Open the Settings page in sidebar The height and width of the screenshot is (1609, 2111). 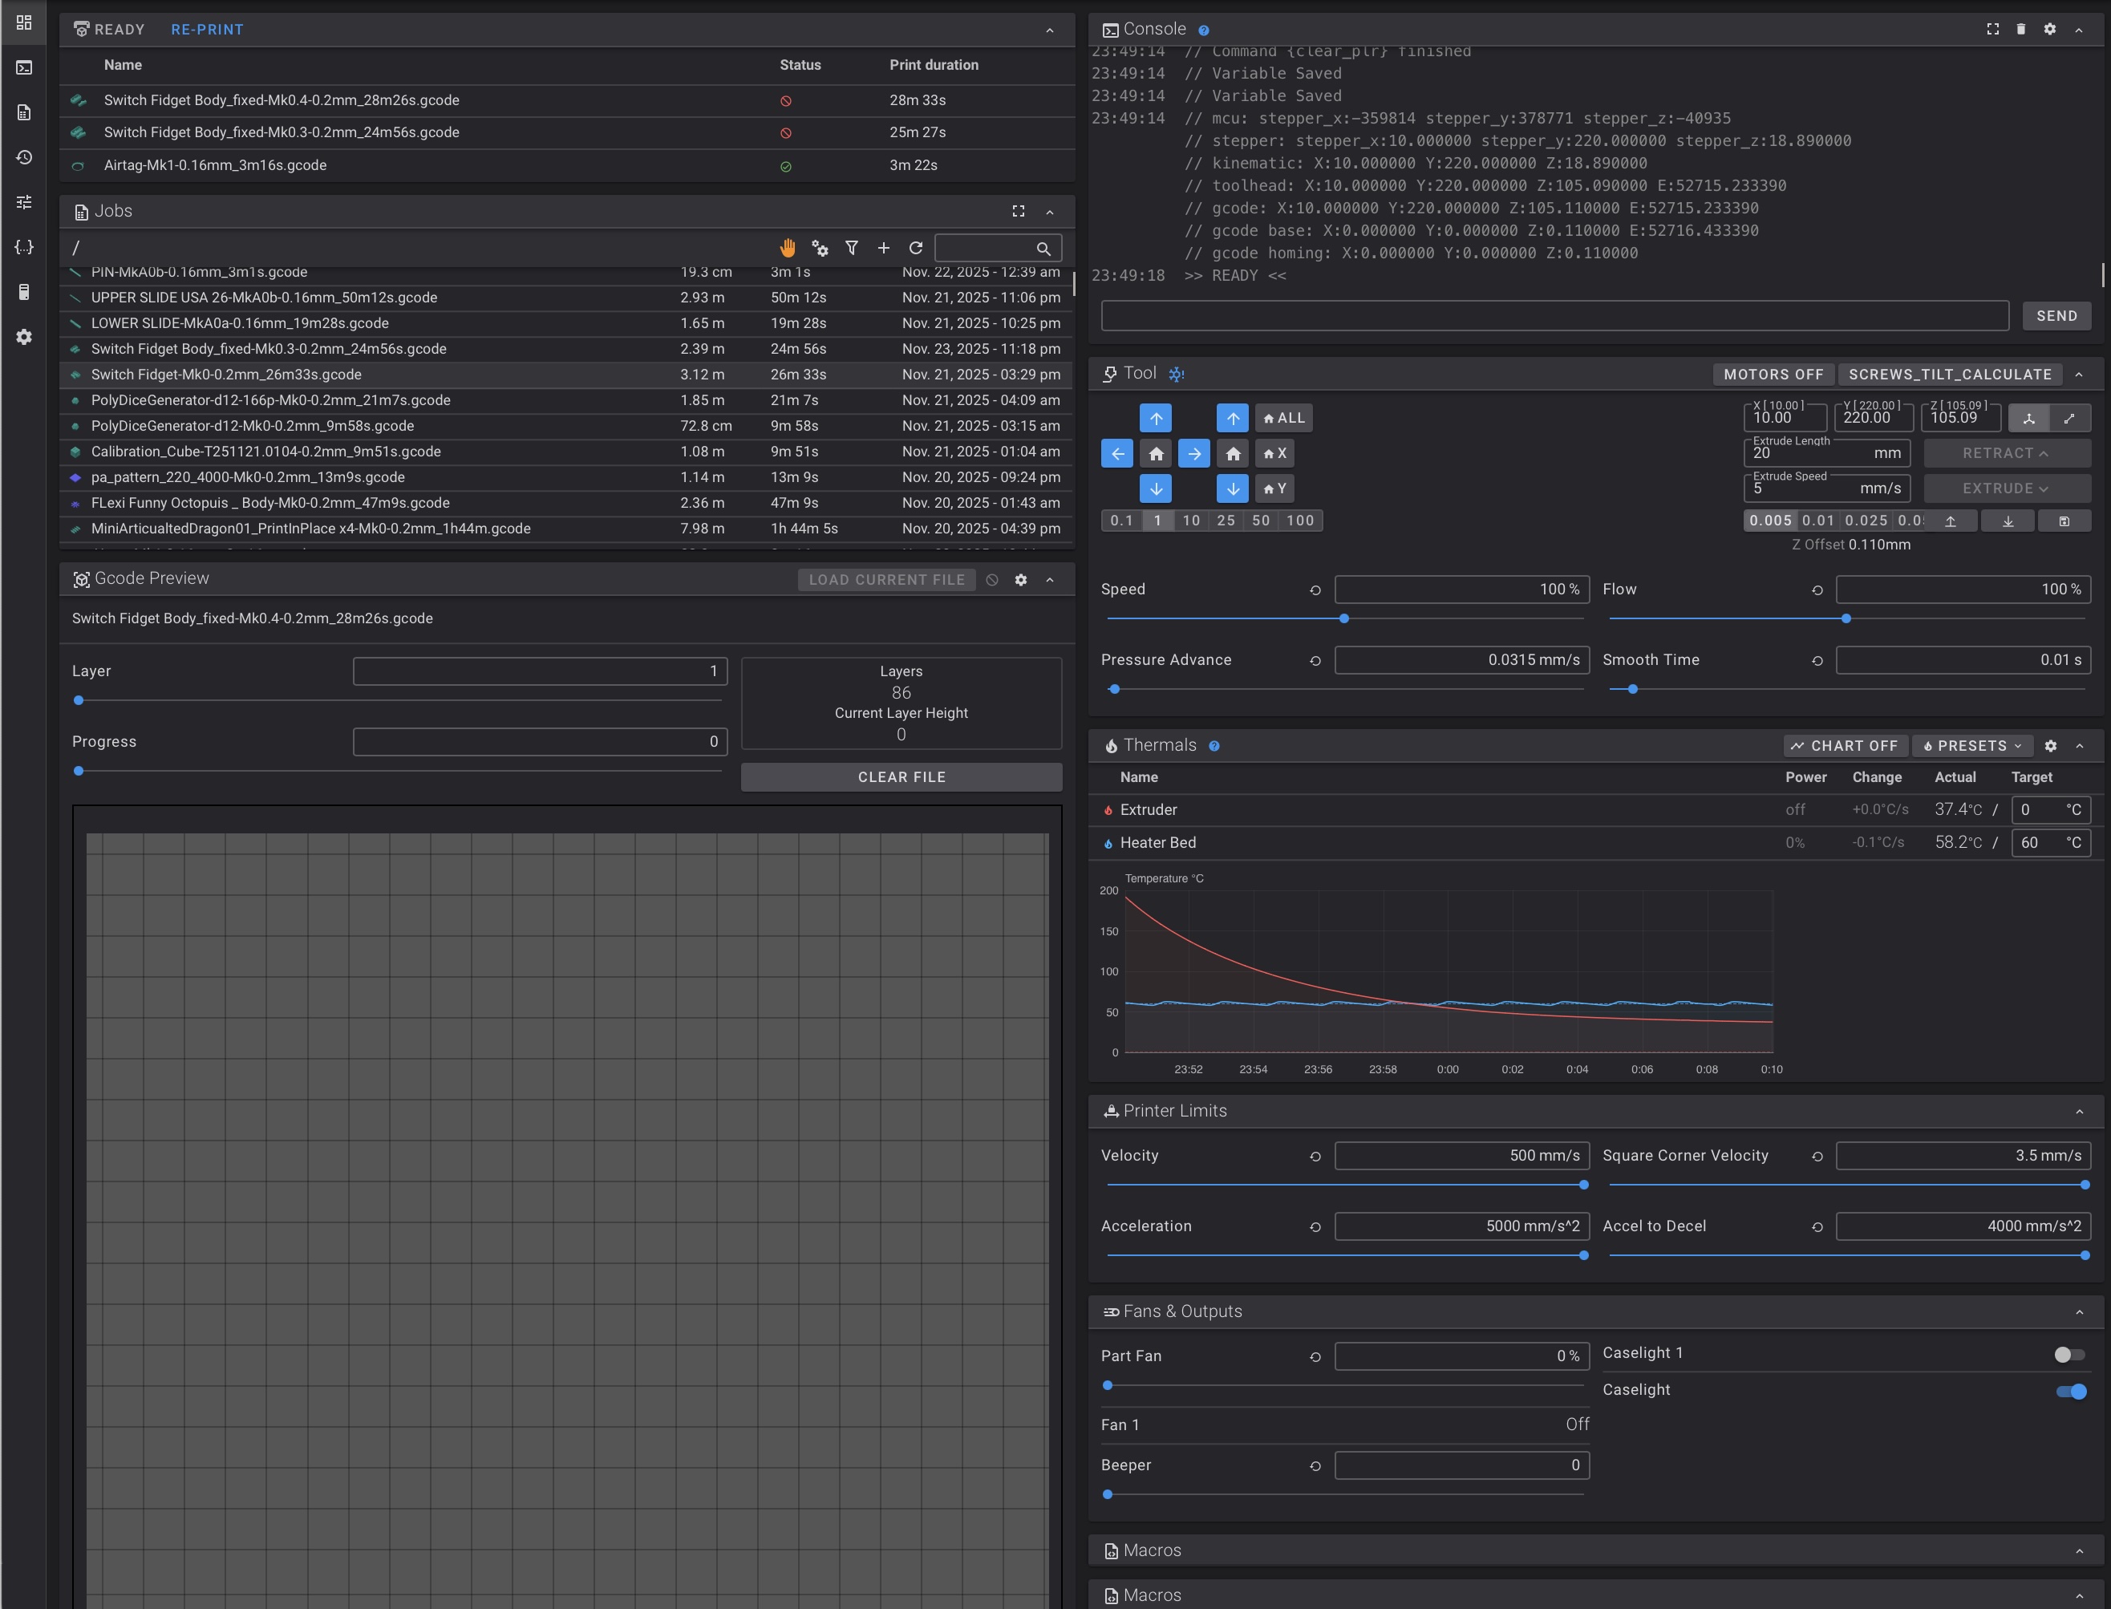[24, 337]
